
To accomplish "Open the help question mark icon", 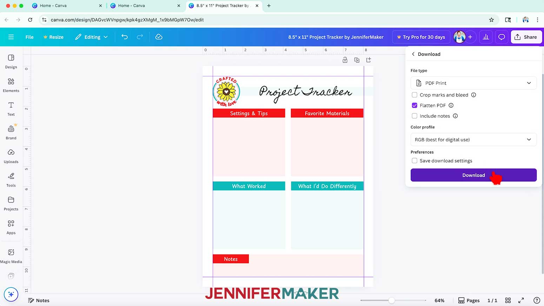I will [x=537, y=300].
